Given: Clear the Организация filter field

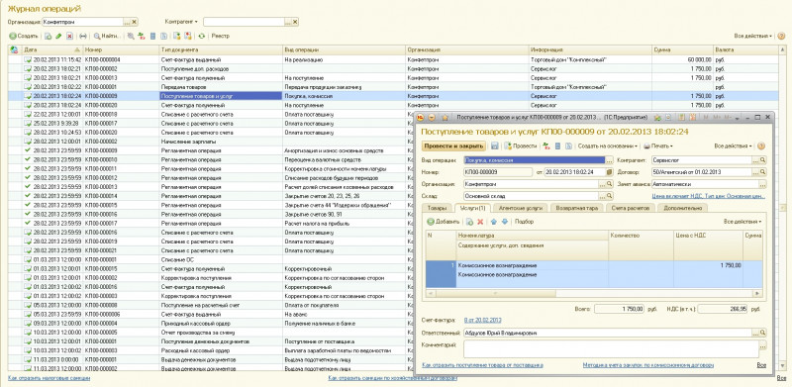Looking at the screenshot, I should pos(135,22).
